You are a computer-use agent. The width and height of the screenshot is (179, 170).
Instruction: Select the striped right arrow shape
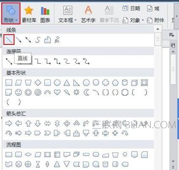(x=19, y=133)
